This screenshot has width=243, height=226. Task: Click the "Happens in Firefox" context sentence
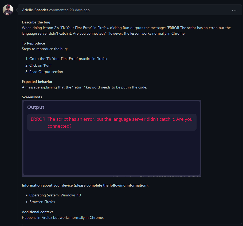pyautogui.click(x=63, y=217)
